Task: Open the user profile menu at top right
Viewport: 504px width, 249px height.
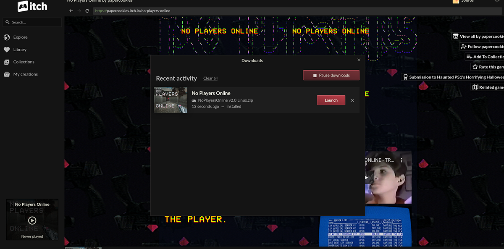Action: point(463,1)
